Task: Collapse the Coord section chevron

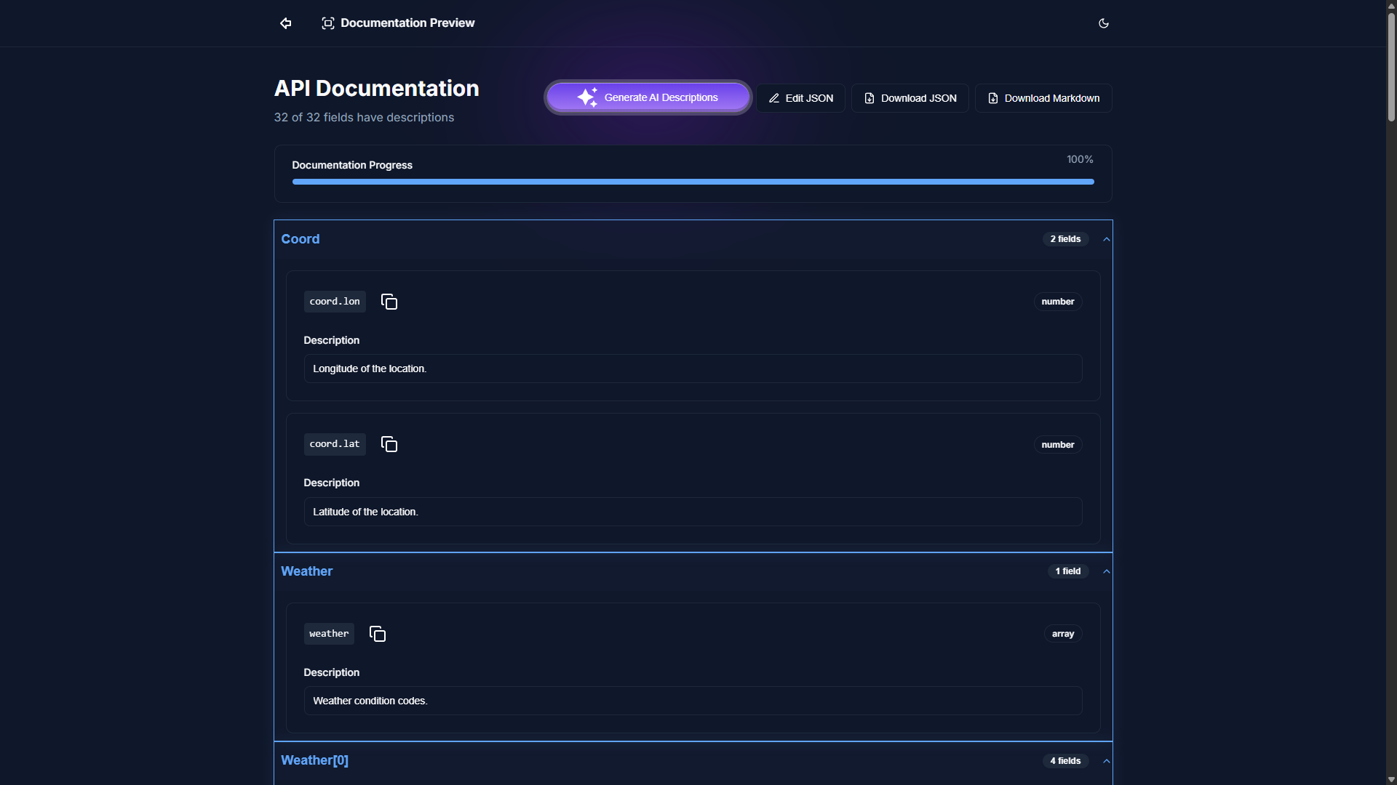Action: point(1106,239)
